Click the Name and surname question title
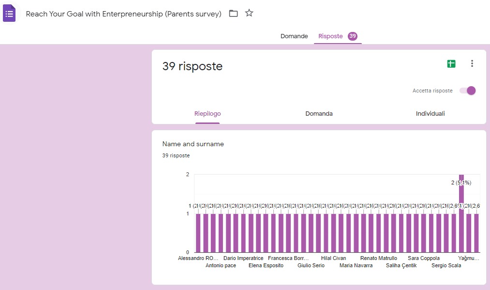Image resolution: width=490 pixels, height=290 pixels. coord(193,144)
